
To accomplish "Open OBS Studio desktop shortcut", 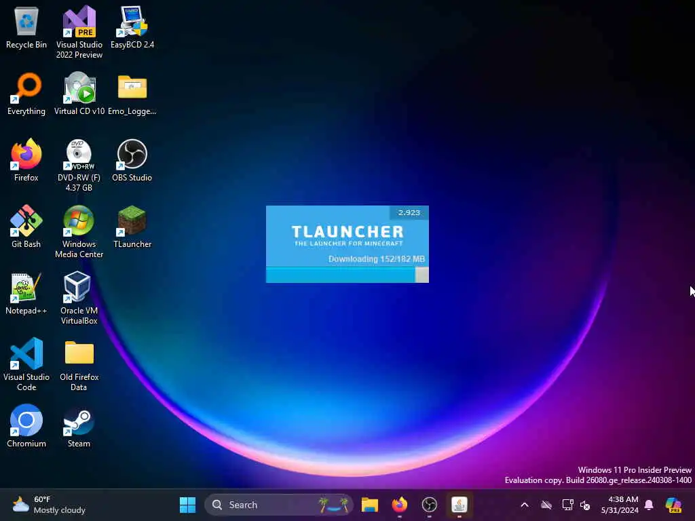I will coord(132,160).
